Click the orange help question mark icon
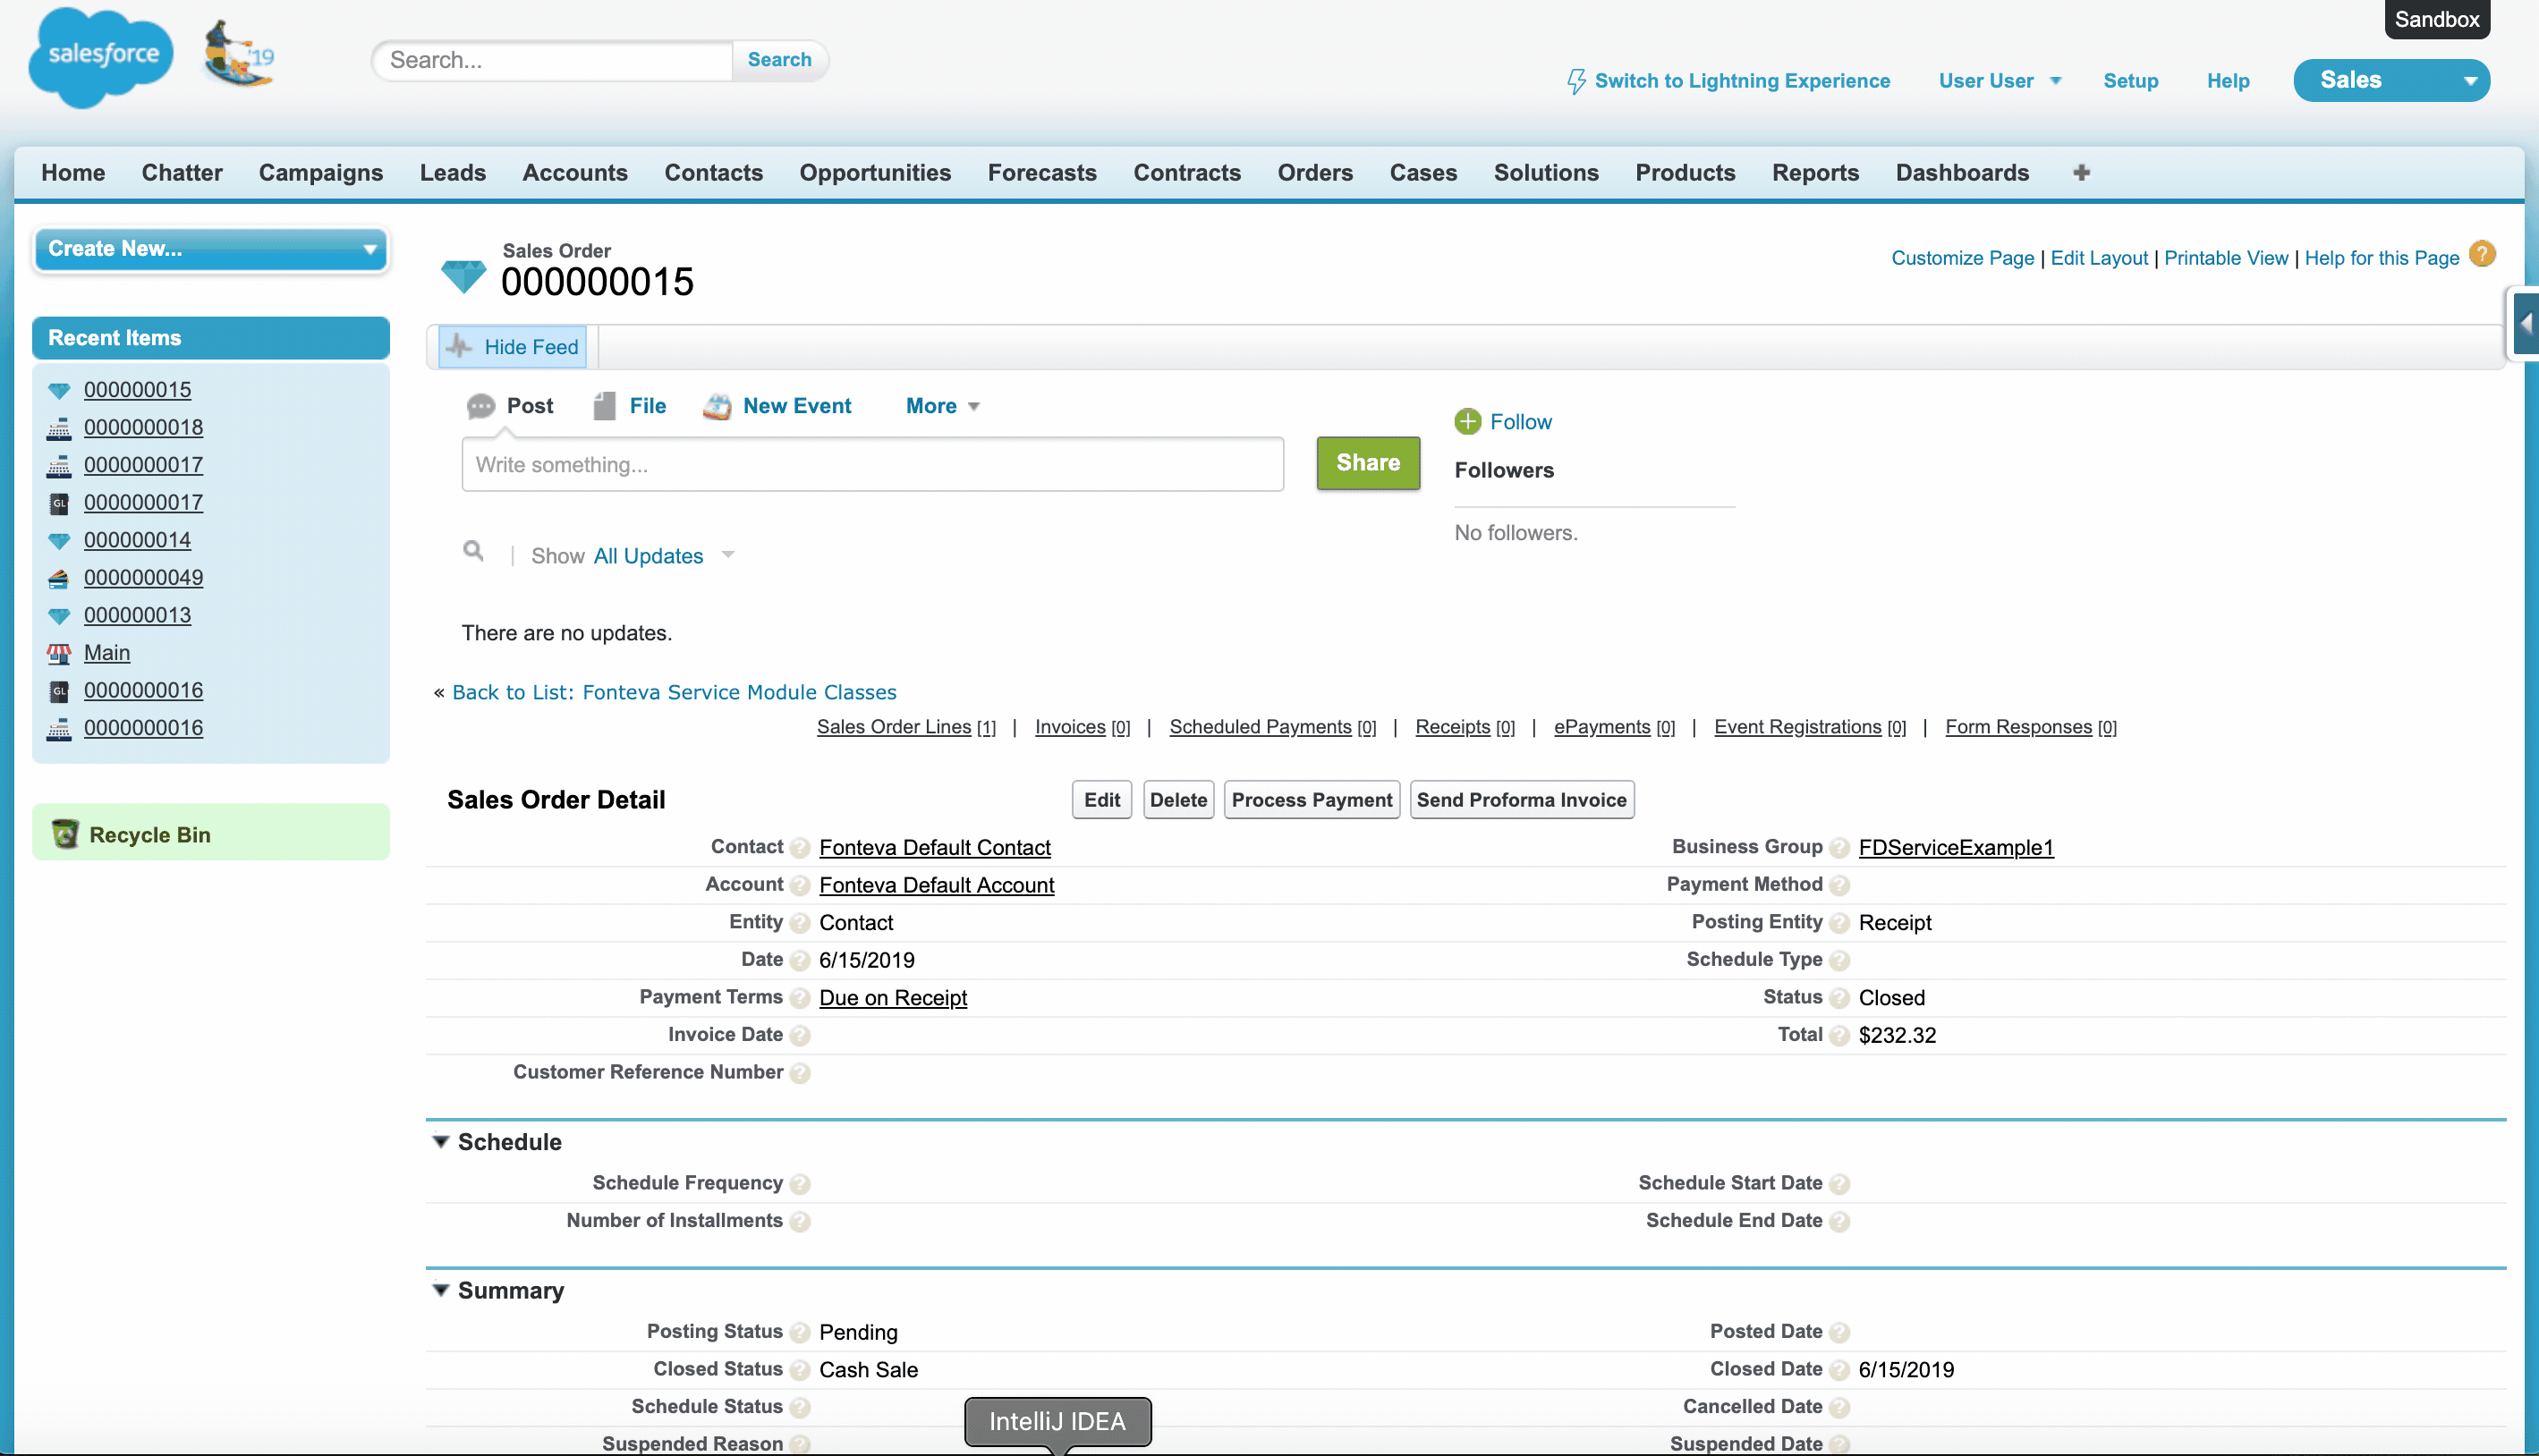Viewport: 2539px width, 1456px height. coord(2482,254)
